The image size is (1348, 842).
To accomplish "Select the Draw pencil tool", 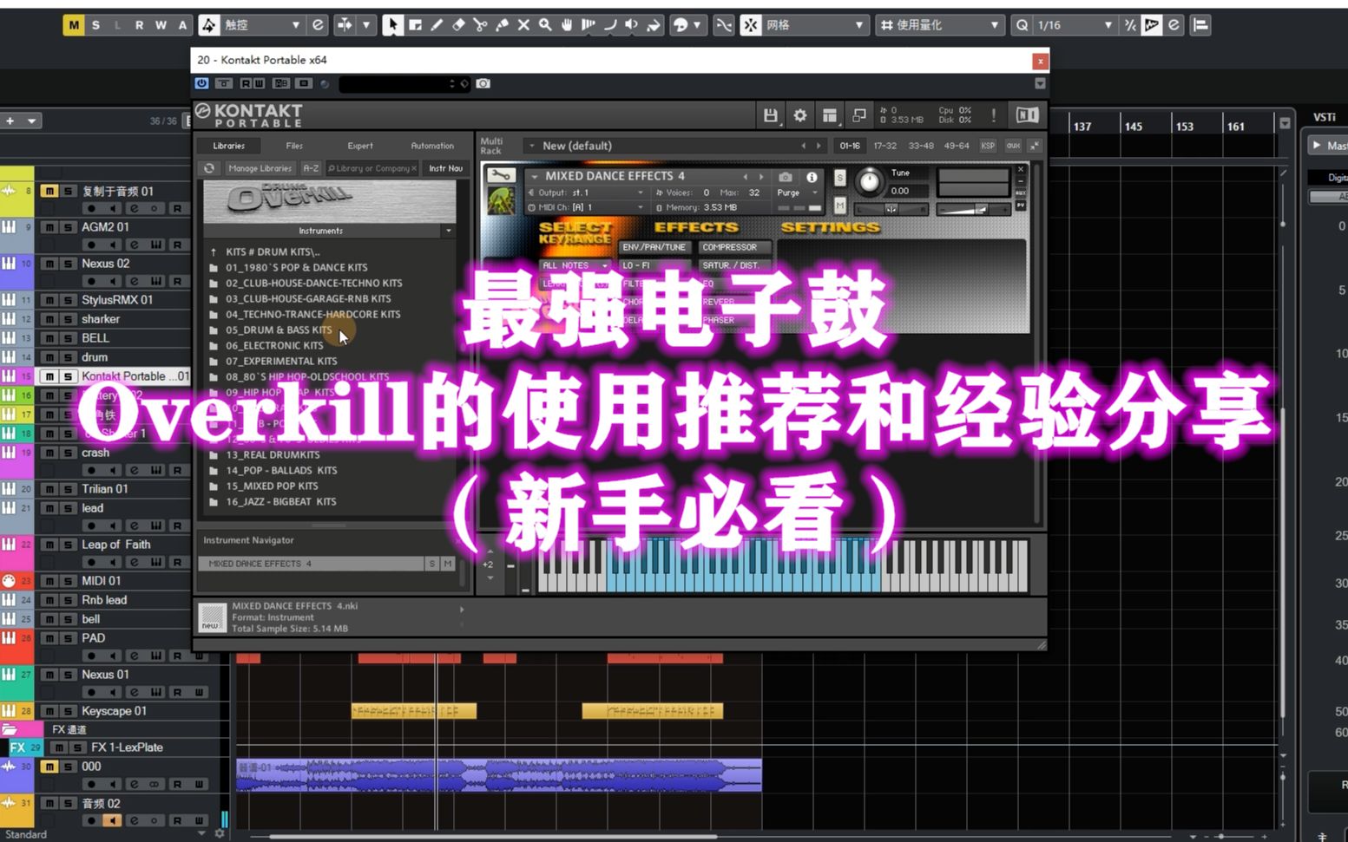I will [437, 25].
